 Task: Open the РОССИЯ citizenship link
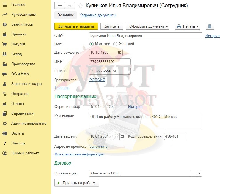(97, 80)
